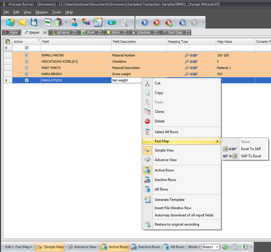The width and height of the screenshot is (271, 252).
Task: Choose Excel To SAP from submenu
Action: [251, 149]
